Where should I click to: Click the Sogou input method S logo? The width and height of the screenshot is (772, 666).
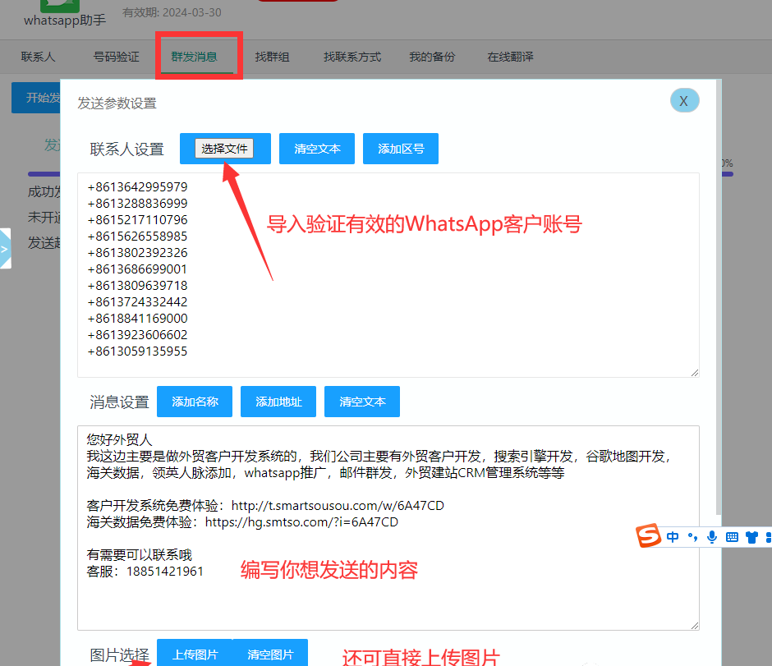coord(648,535)
